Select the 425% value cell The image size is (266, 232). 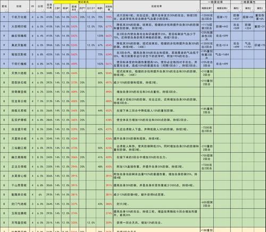[x=49, y=54]
